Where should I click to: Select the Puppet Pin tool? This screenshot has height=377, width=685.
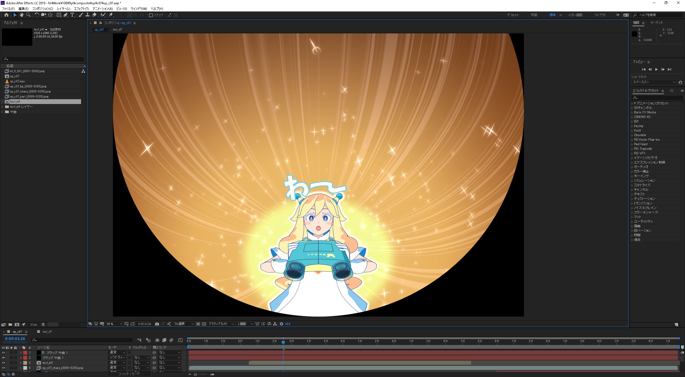pyautogui.click(x=111, y=15)
